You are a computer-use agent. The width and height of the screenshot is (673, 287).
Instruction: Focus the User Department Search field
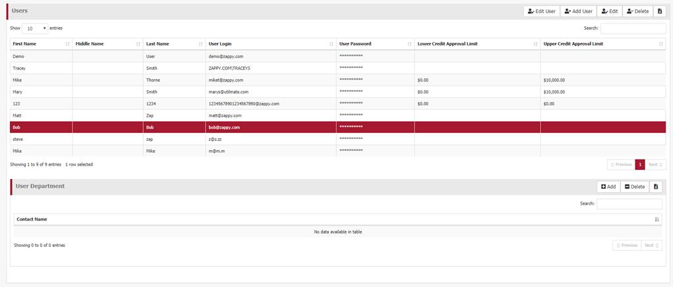coord(629,204)
